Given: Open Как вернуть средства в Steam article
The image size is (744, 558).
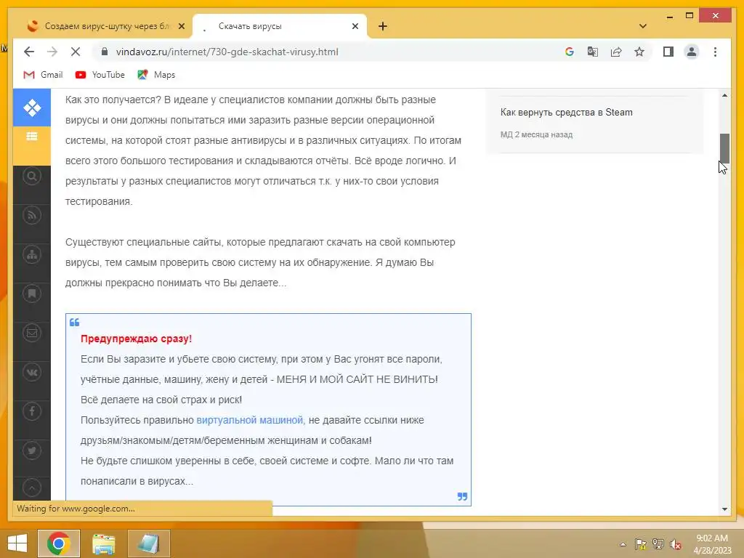Looking at the screenshot, I should pyautogui.click(x=566, y=113).
